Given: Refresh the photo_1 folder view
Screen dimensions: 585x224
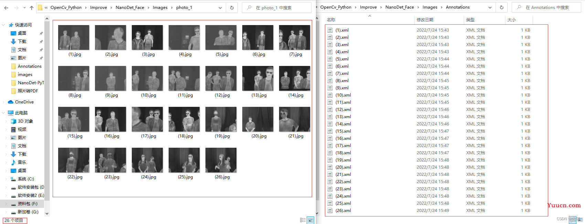Looking at the screenshot, I should 232,8.
